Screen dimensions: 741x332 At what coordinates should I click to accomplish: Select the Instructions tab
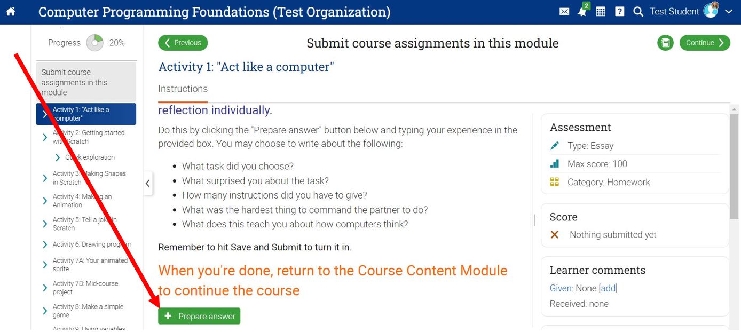pos(183,89)
